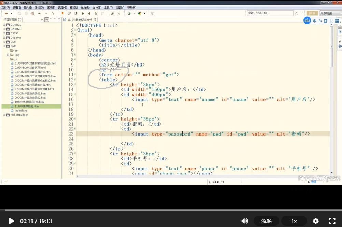342x227 pixels.
Task: Open the dropdown arrow beside New plus icon
Action: 11,13
